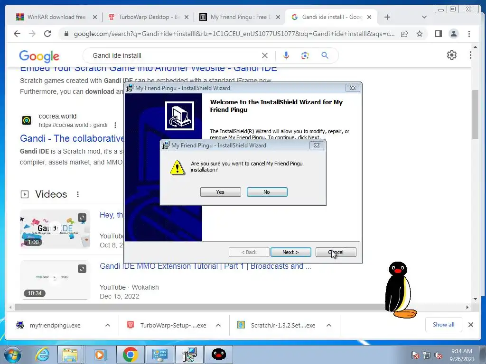Search by image with Google Lens
This screenshot has height=364, width=486.
click(x=305, y=55)
